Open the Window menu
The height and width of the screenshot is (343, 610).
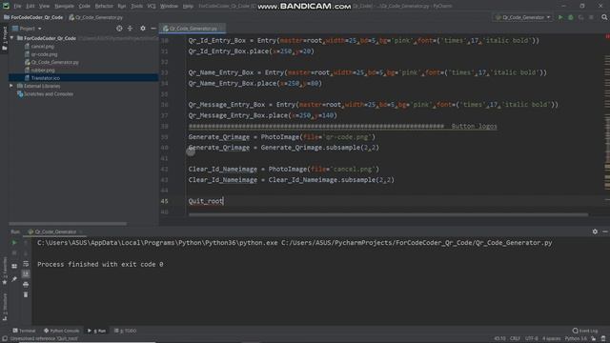coord(169,7)
